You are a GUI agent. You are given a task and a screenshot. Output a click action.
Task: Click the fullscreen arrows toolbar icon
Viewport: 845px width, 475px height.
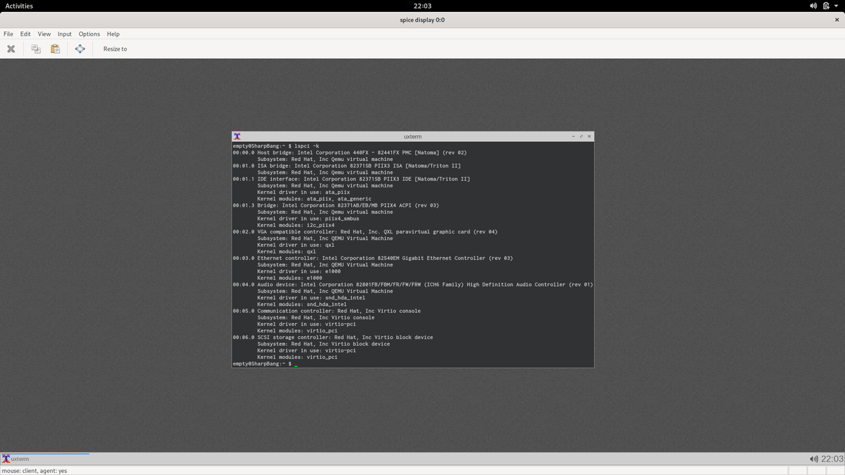point(80,49)
